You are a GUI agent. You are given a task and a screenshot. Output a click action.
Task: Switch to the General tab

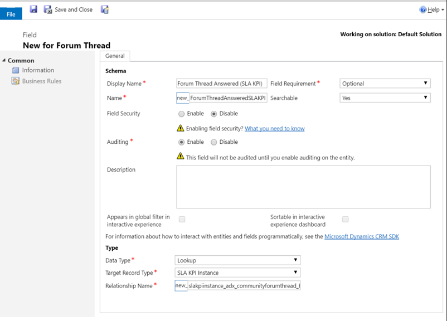115,56
